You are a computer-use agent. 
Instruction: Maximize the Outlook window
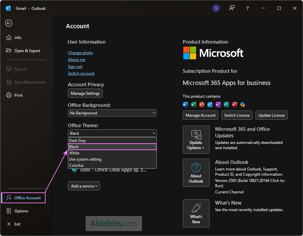click(279, 8)
